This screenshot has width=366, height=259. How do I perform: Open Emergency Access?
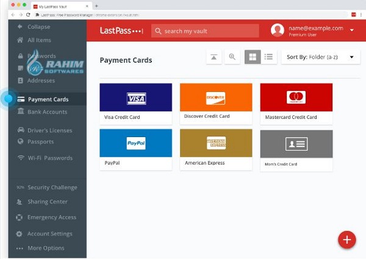point(52,218)
